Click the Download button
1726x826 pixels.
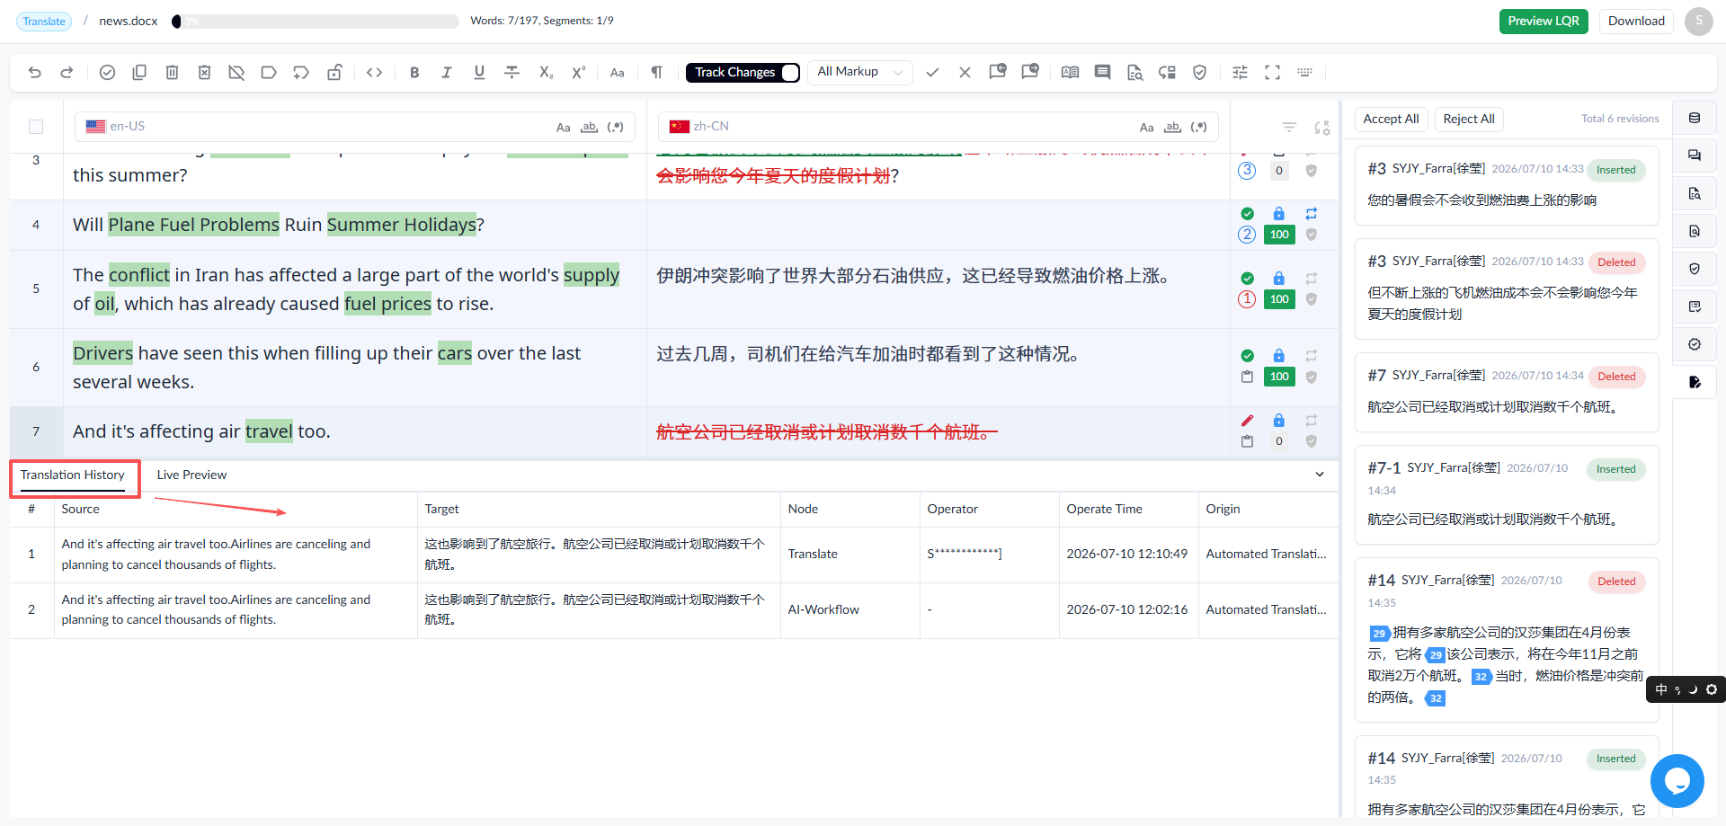click(x=1636, y=22)
